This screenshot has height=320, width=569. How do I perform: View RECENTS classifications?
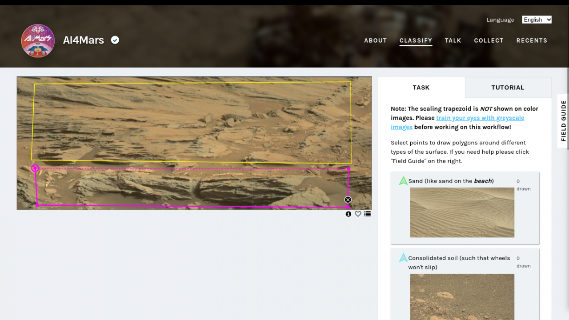click(x=532, y=40)
